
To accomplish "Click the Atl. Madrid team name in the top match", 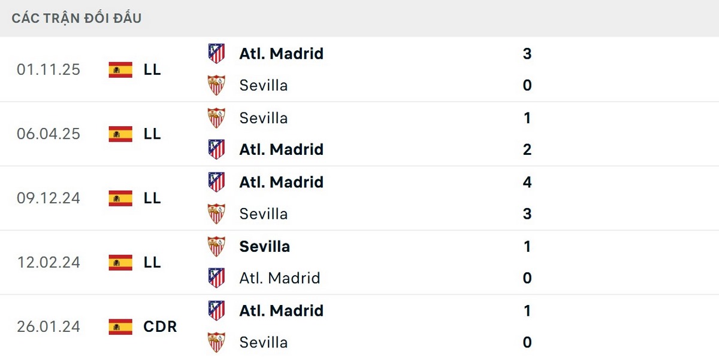I will coord(280,53).
